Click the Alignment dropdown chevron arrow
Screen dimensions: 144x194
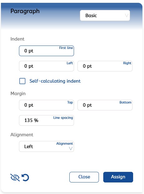coord(71,148)
